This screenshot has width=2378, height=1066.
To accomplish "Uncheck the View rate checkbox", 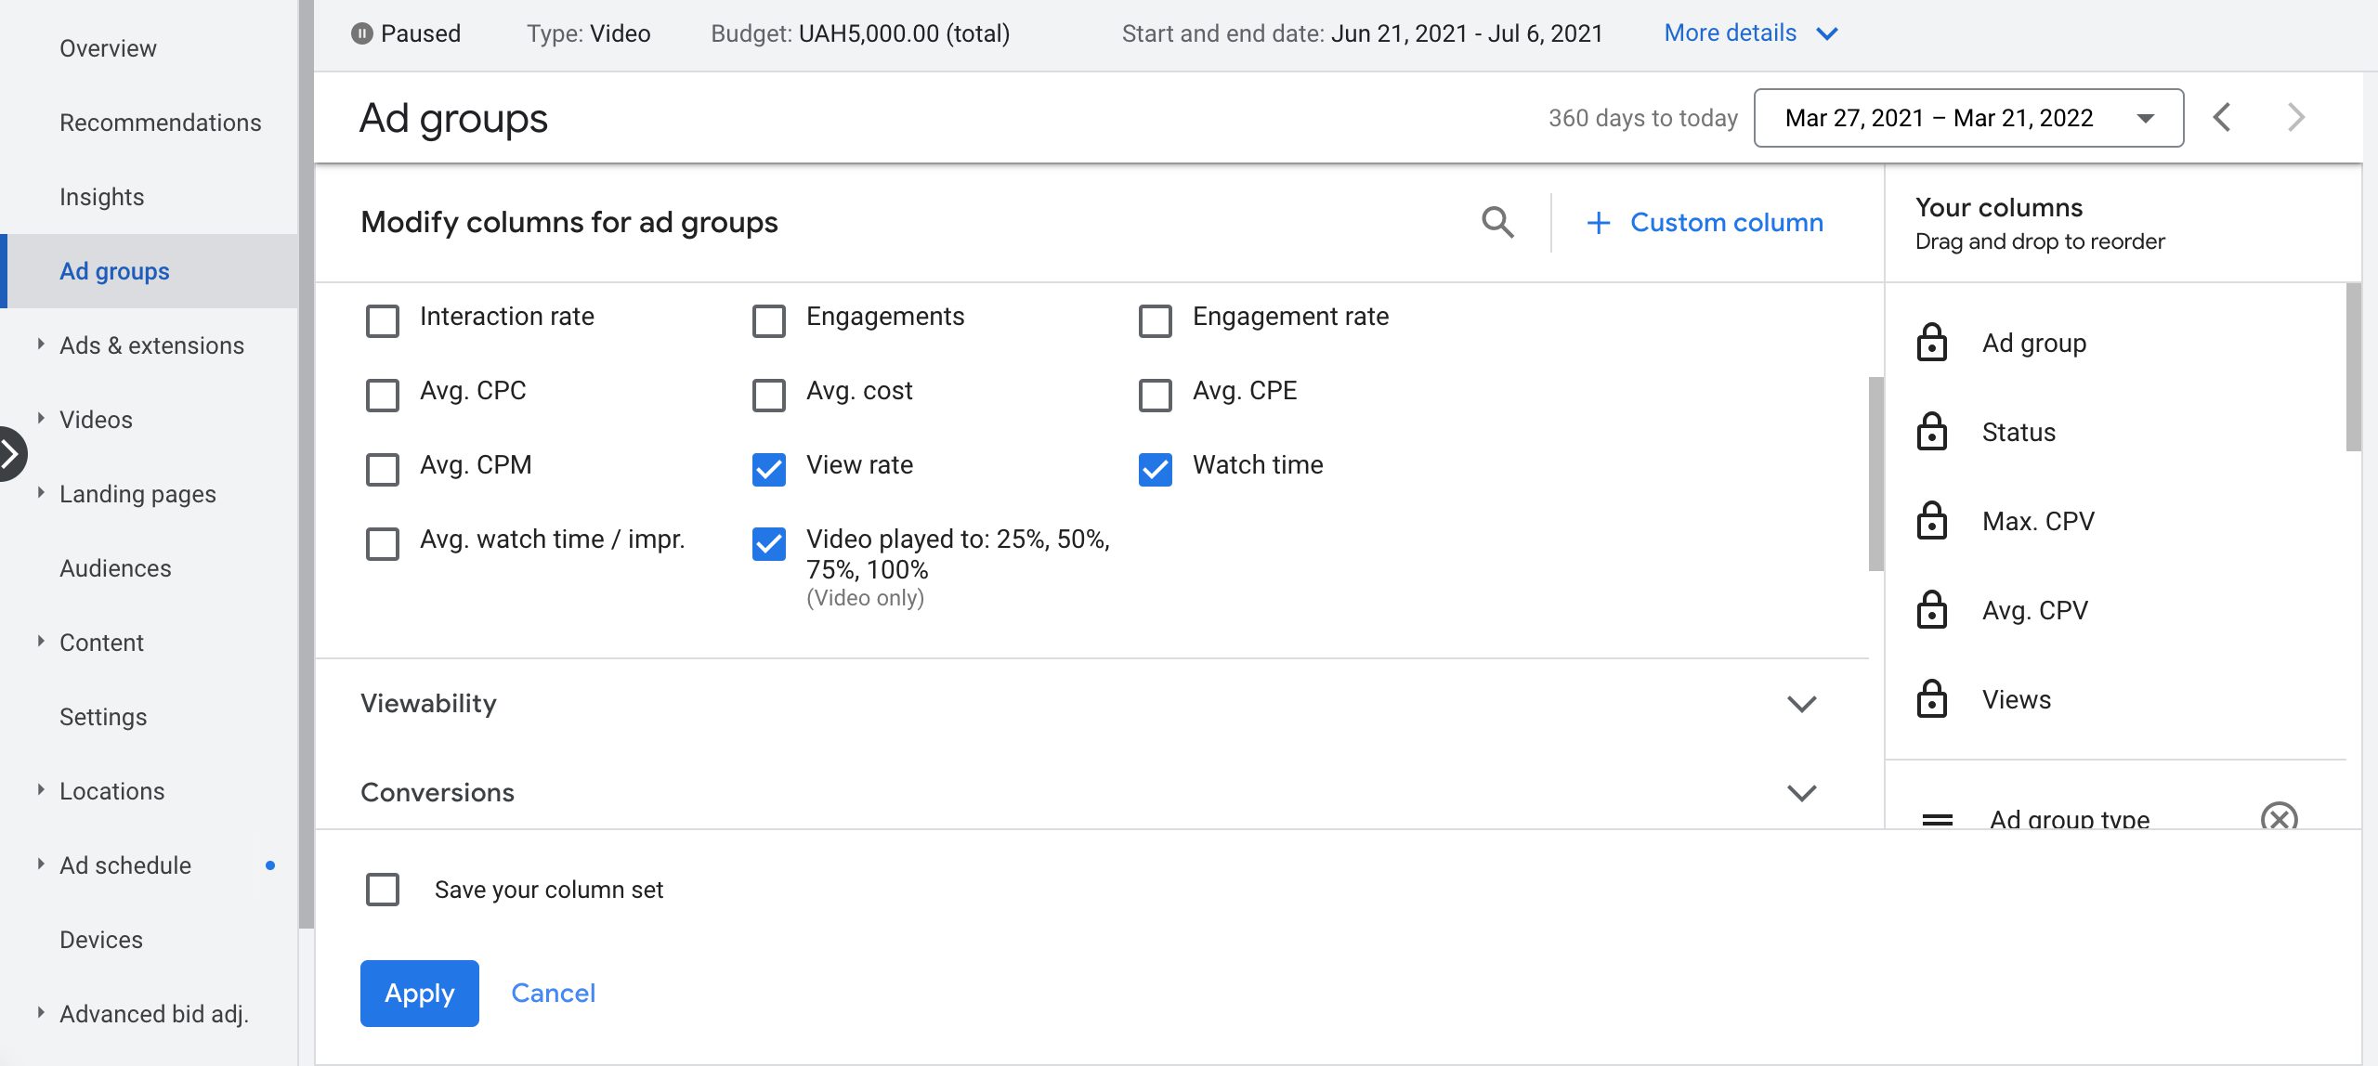I will pos(769,469).
